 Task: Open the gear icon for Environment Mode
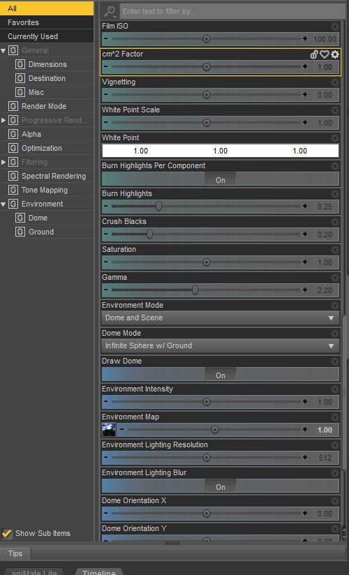tap(334, 306)
